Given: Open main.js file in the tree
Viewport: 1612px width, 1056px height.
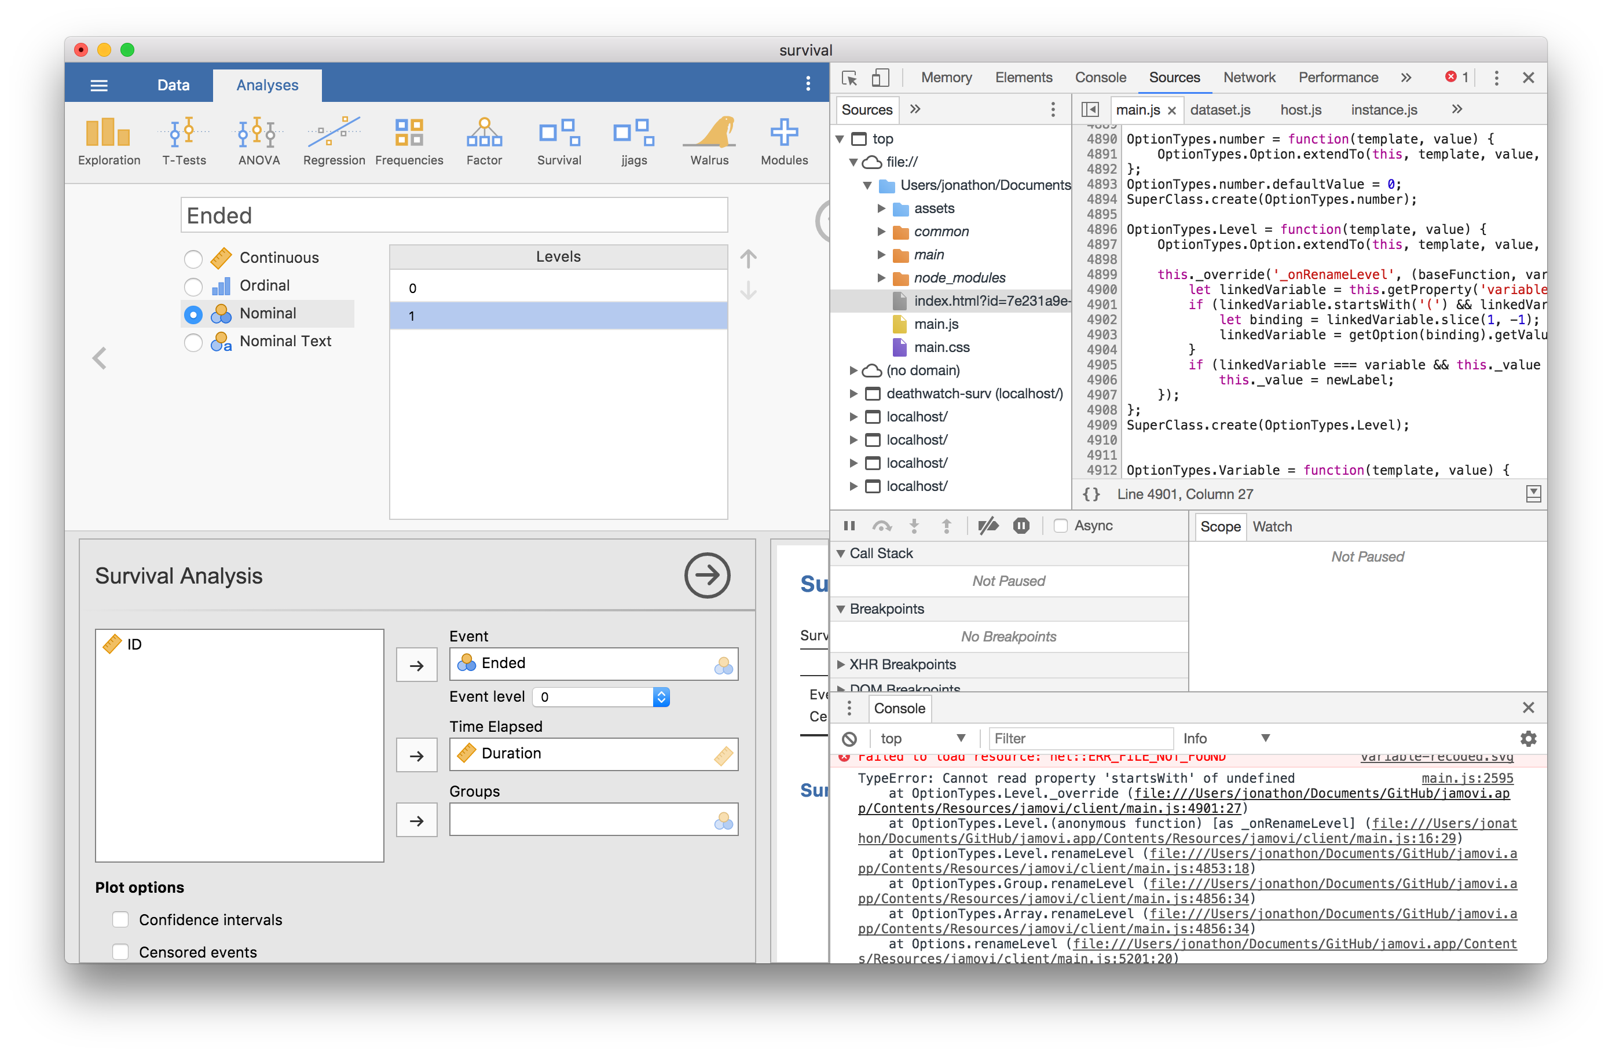Looking at the screenshot, I should click(x=936, y=324).
